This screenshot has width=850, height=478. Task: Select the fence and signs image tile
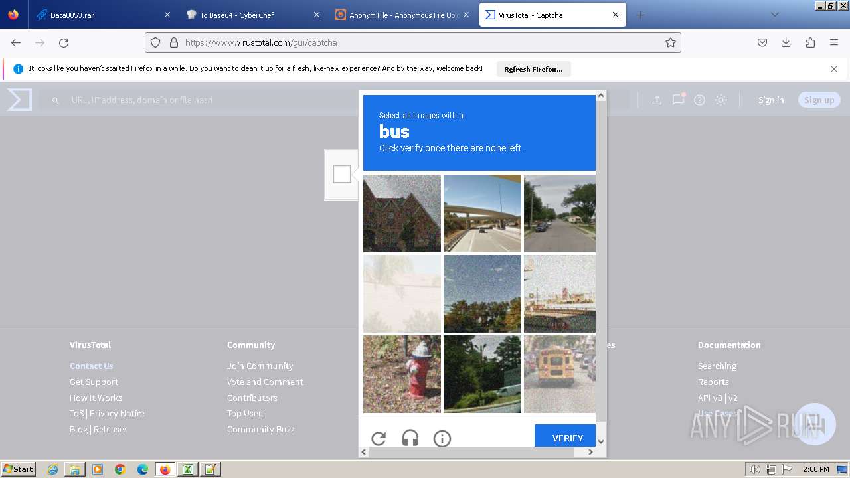coord(559,293)
